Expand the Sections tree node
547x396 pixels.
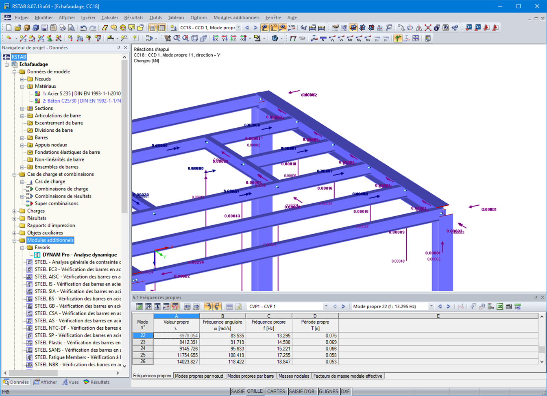coord(22,109)
